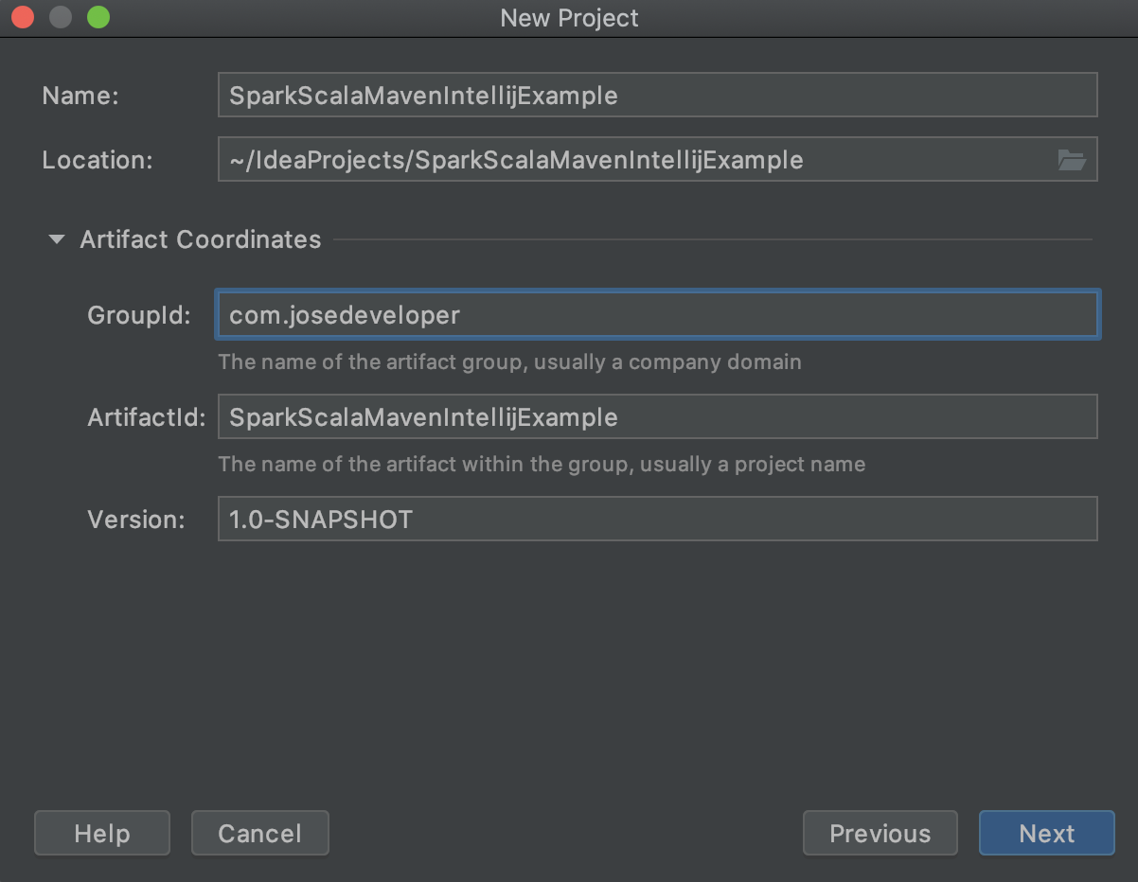1138x882 pixels.
Task: Click the New Project window title
Action: click(x=569, y=18)
